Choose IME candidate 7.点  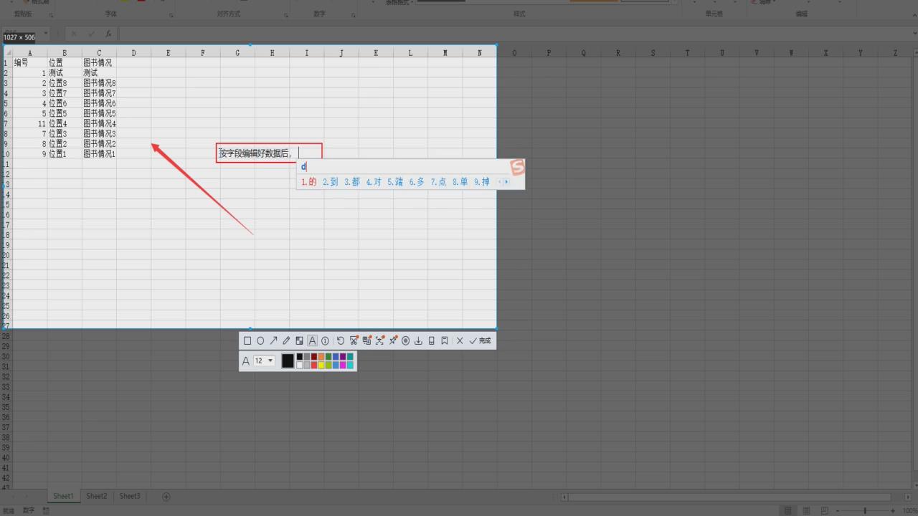[439, 182]
